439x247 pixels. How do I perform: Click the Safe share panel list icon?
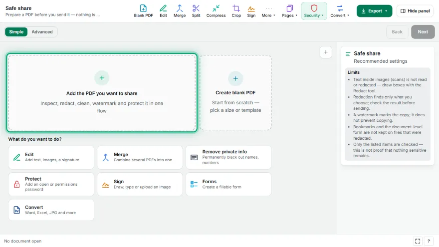(x=348, y=54)
